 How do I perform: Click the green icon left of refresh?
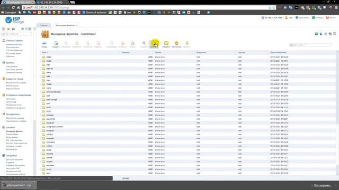tap(316, 34)
